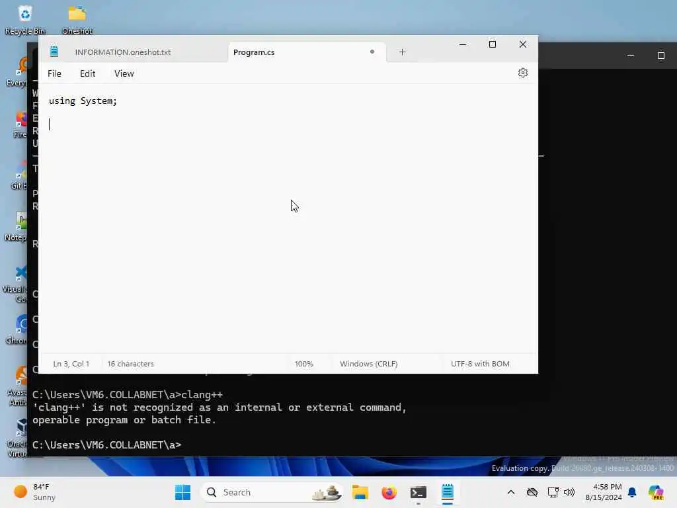The image size is (677, 508).
Task: Click the taskbar Search box
Action: click(272, 492)
